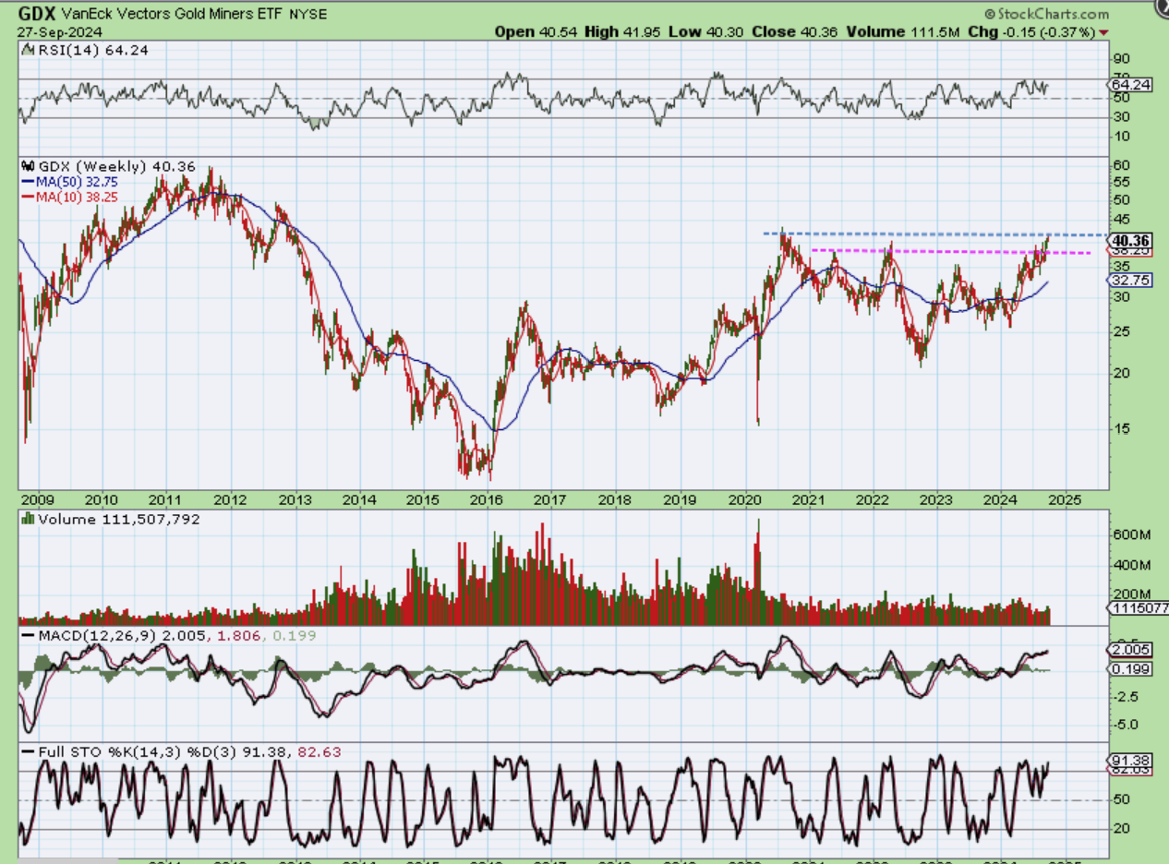Click the candlestick icon beside GDX (Weekly)
The height and width of the screenshot is (864, 1169).
(x=29, y=167)
